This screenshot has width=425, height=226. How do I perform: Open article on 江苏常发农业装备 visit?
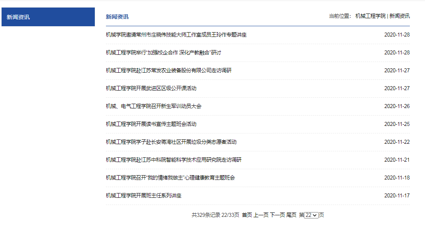tap(168, 71)
